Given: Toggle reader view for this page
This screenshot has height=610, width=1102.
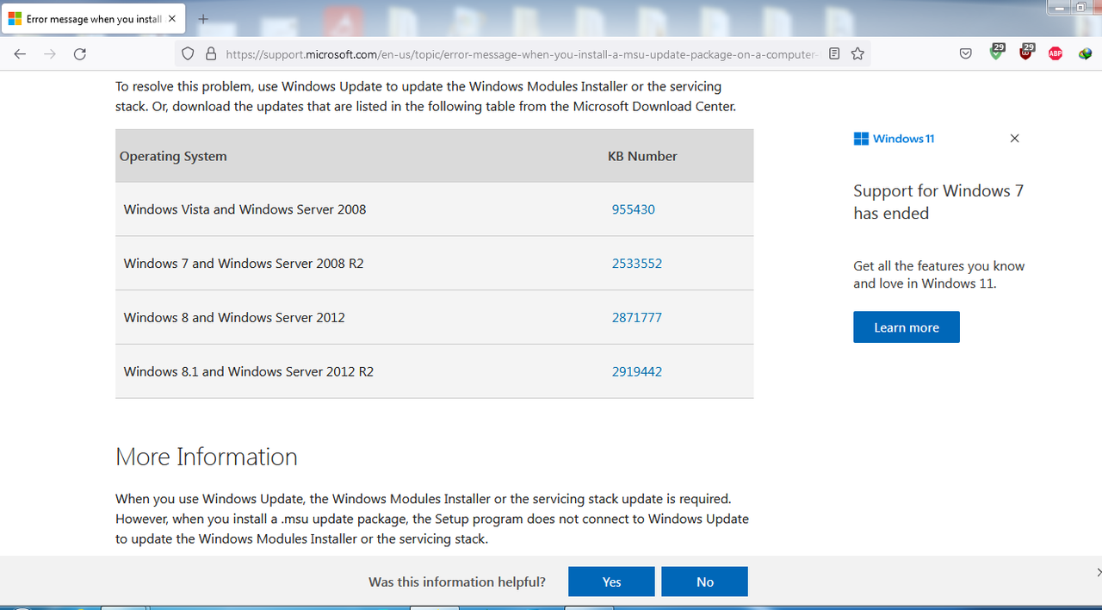Looking at the screenshot, I should (x=834, y=53).
